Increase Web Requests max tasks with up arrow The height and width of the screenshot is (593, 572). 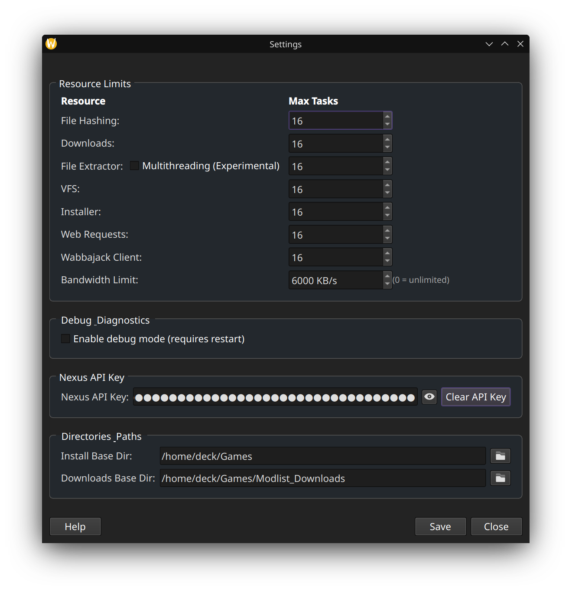(x=387, y=231)
